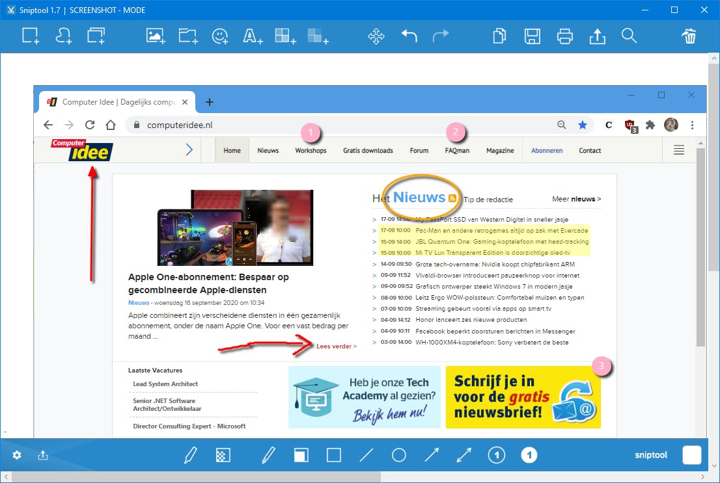Undo the last action
The width and height of the screenshot is (720, 483).
click(x=409, y=36)
